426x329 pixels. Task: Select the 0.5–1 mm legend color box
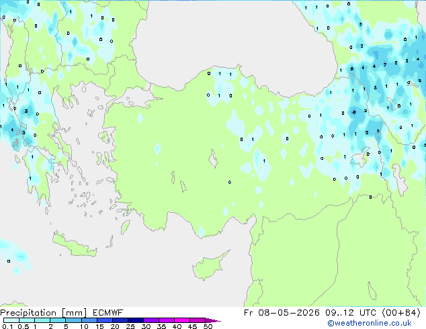click(x=27, y=320)
